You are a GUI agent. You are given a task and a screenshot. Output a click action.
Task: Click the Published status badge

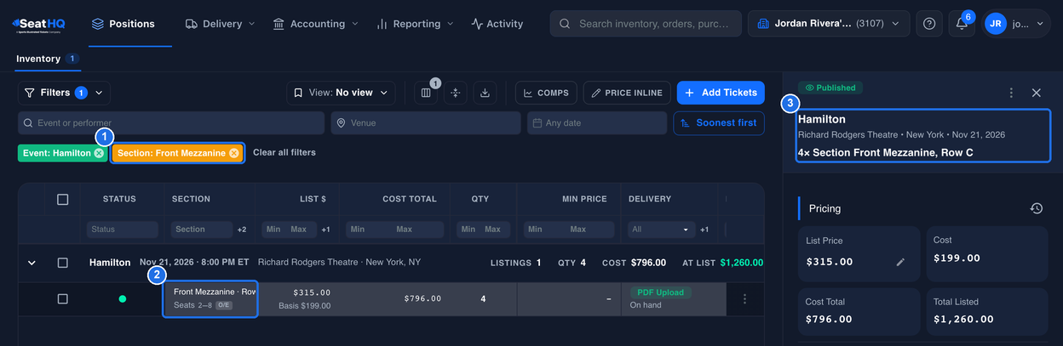[x=830, y=88]
